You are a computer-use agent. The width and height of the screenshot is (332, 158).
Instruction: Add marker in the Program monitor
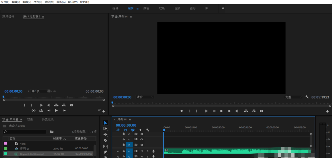point(182,111)
